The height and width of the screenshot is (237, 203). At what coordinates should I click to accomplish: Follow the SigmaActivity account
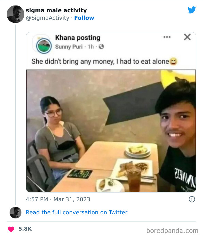click(84, 18)
